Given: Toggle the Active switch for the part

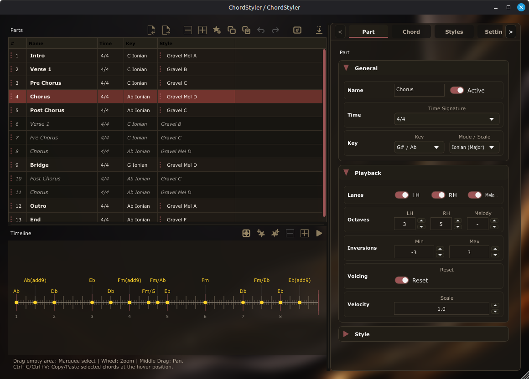Looking at the screenshot, I should 457,90.
